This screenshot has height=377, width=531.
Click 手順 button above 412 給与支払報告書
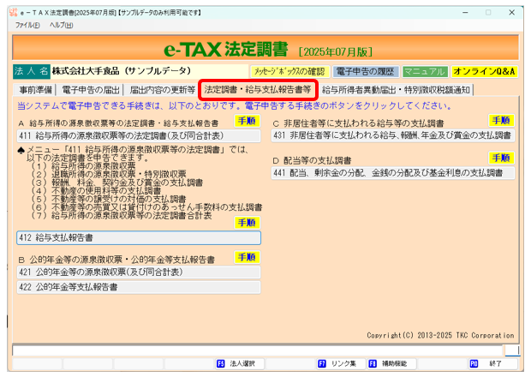pos(246,222)
